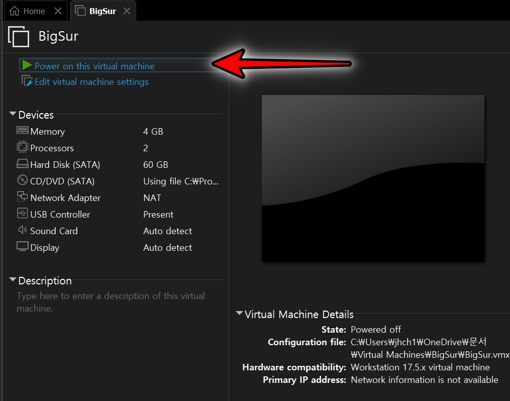The image size is (510, 401).
Task: Click the CD/DVD disc icon
Action: (23, 180)
